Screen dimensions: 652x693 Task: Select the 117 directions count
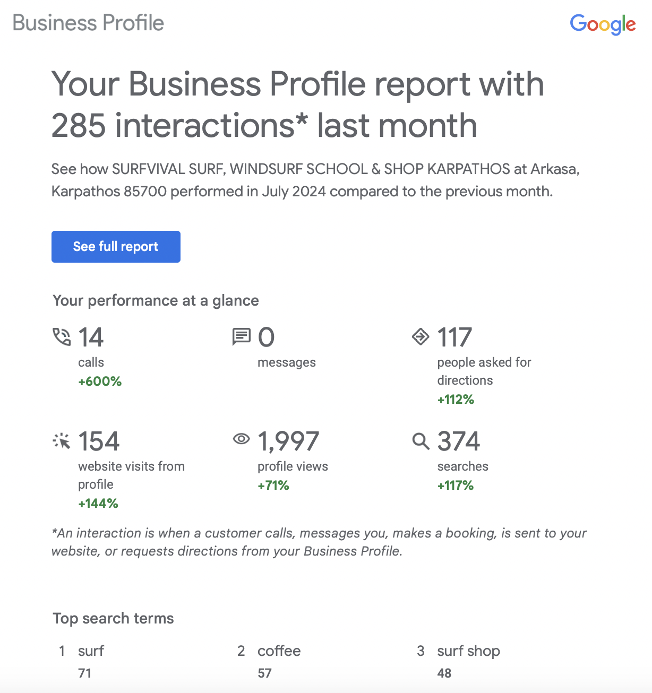point(454,337)
